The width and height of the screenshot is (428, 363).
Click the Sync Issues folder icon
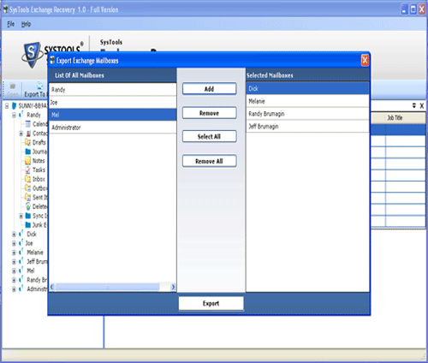28,216
